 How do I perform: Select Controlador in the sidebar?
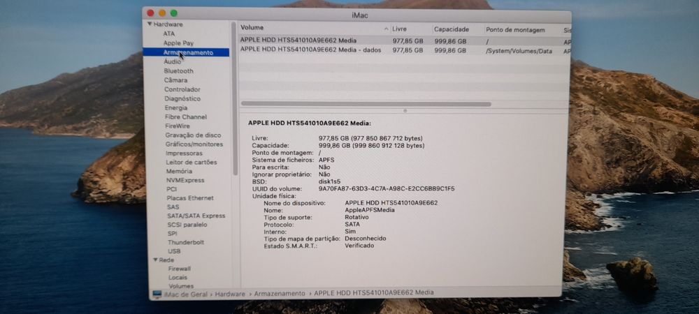point(182,89)
